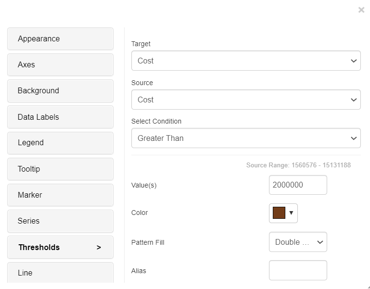Image resolution: width=370 pixels, height=289 pixels.
Task: Open the Tooltip settings
Action: [x=61, y=169]
